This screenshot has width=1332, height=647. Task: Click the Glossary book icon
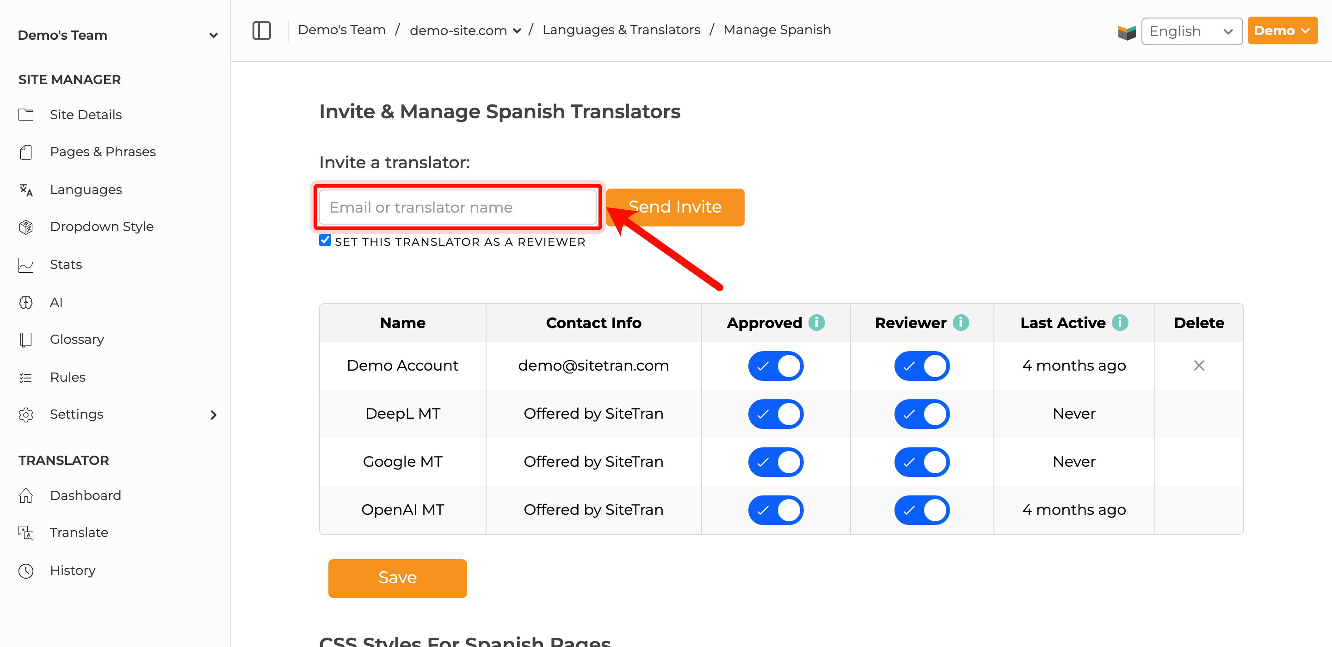(x=26, y=340)
